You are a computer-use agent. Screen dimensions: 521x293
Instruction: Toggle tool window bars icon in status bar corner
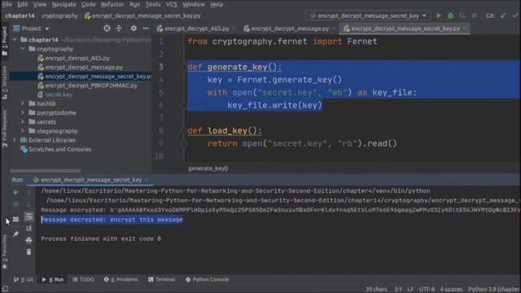(5, 289)
